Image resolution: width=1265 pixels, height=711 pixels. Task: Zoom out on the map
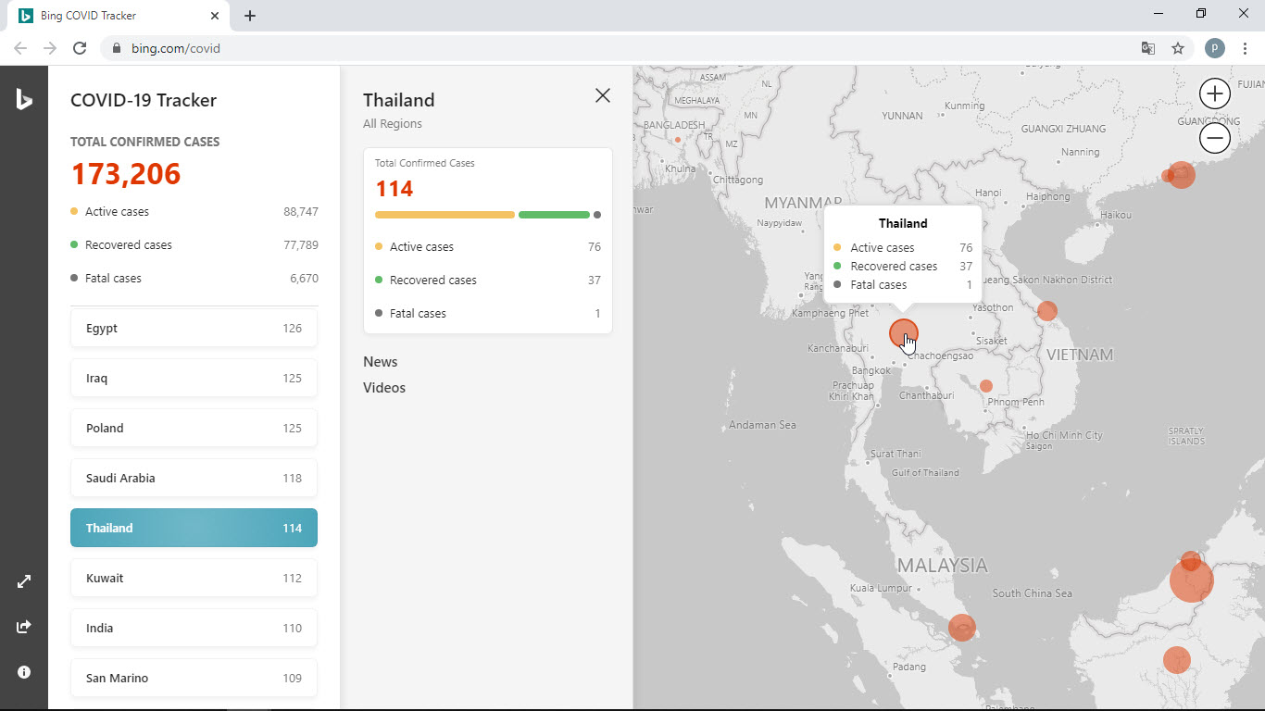tap(1215, 139)
